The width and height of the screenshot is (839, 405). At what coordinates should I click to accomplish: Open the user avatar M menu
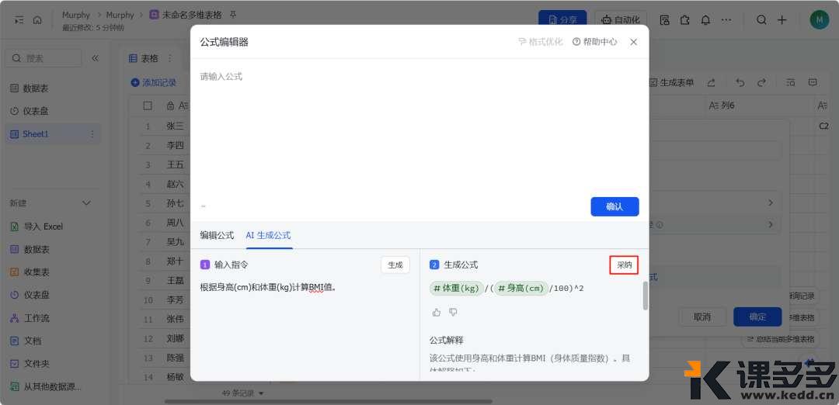tap(820, 19)
